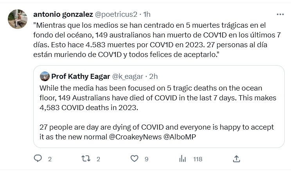Click the share upload icon
Viewport: 291px width, 171px height.
pos(236,159)
